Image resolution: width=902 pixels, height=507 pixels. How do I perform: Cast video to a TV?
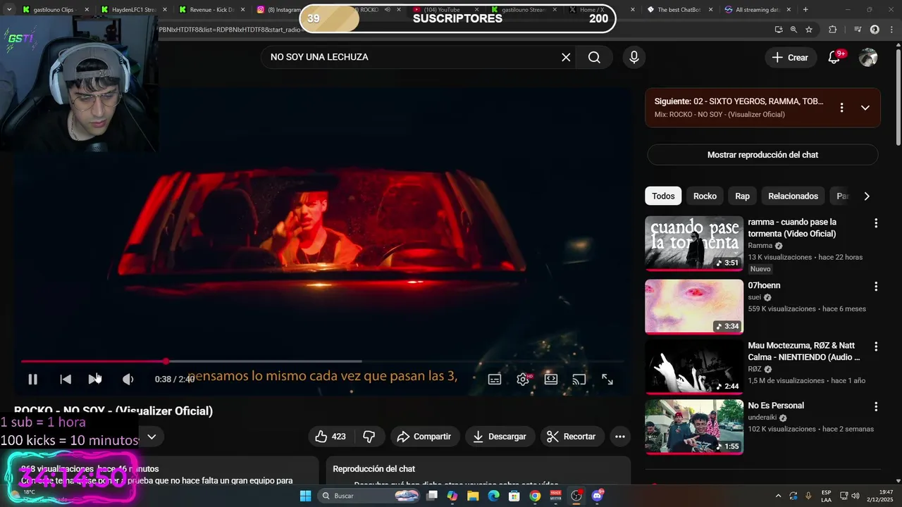(x=579, y=380)
